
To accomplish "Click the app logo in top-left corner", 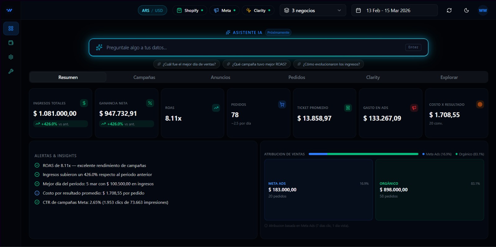I will (9, 10).
